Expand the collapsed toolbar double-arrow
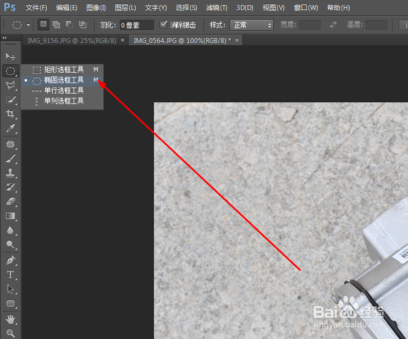 click(x=4, y=38)
